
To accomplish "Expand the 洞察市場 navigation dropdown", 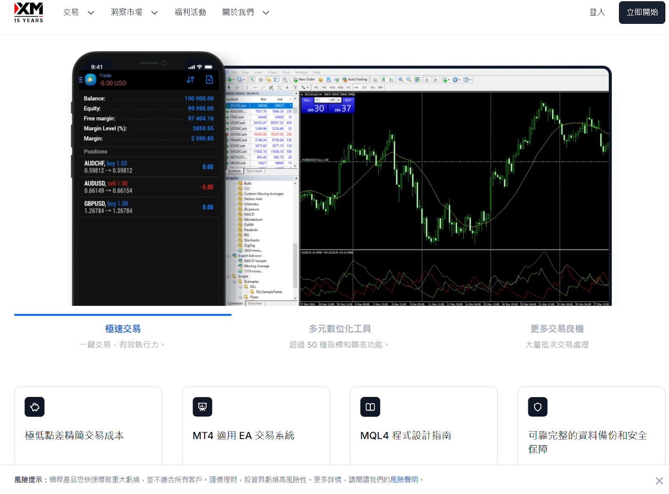I will [134, 13].
